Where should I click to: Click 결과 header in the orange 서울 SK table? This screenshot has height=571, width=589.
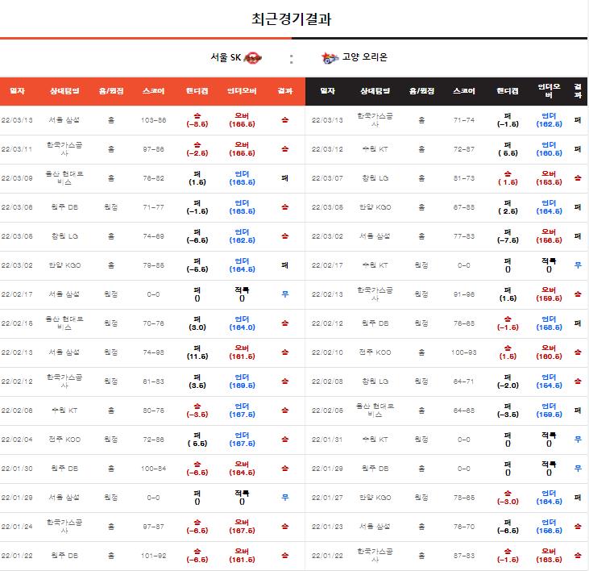click(x=284, y=91)
